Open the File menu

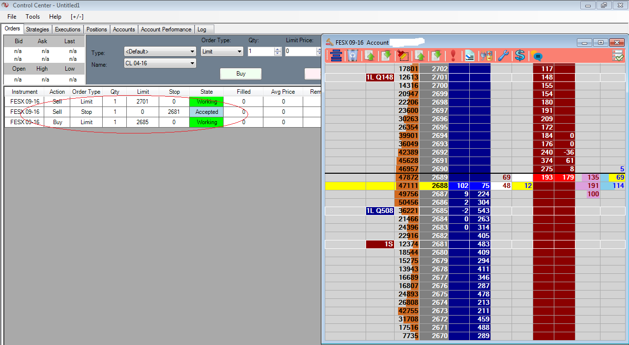click(12, 17)
